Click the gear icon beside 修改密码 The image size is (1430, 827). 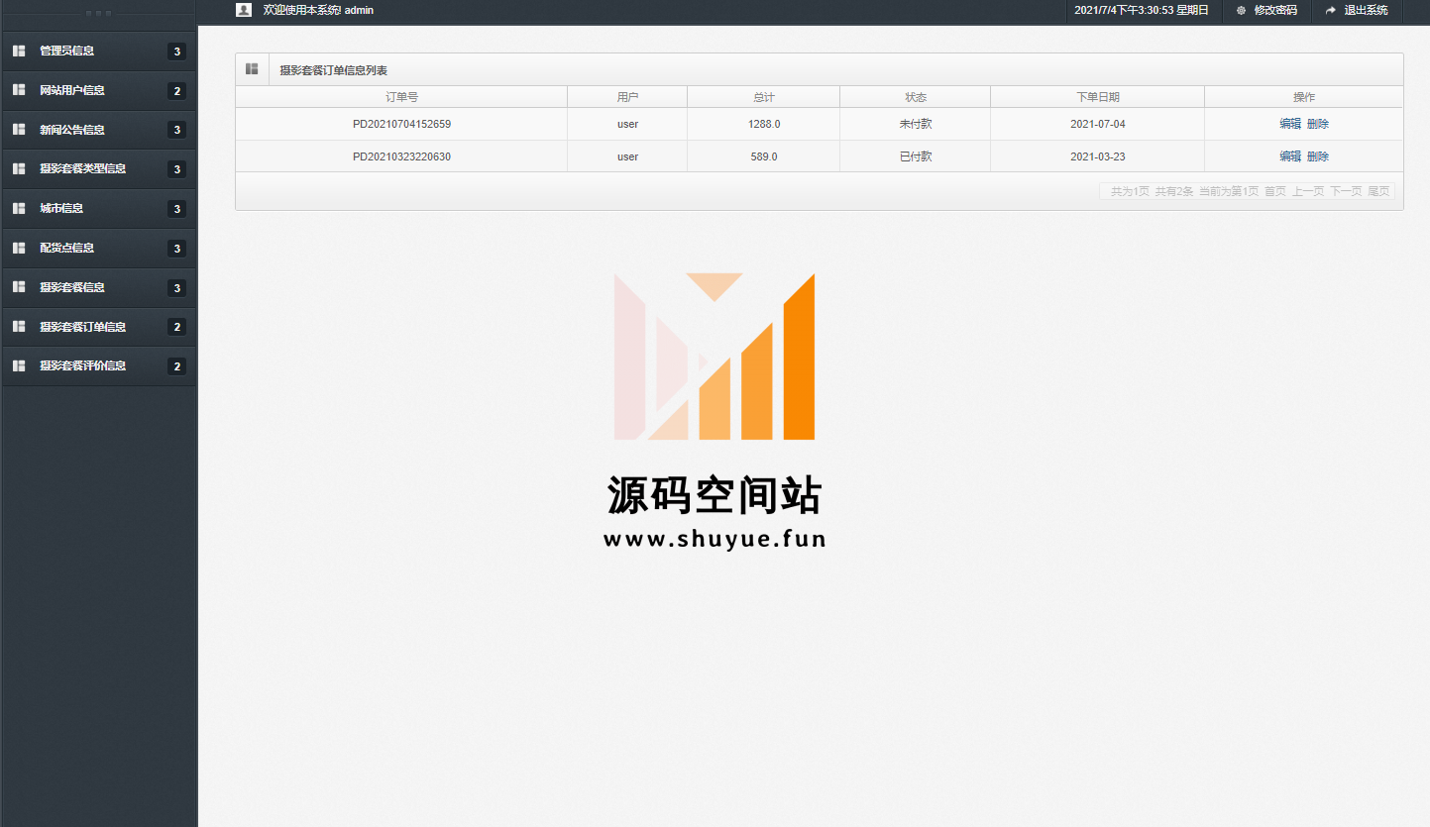[1241, 11]
